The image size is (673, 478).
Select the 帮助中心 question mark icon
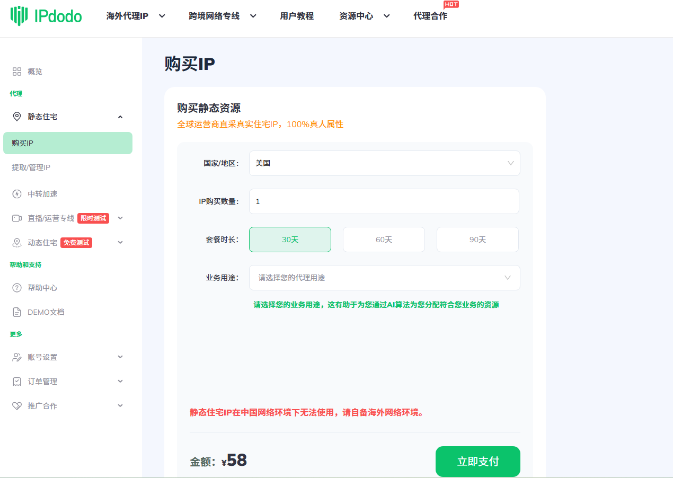pos(16,287)
